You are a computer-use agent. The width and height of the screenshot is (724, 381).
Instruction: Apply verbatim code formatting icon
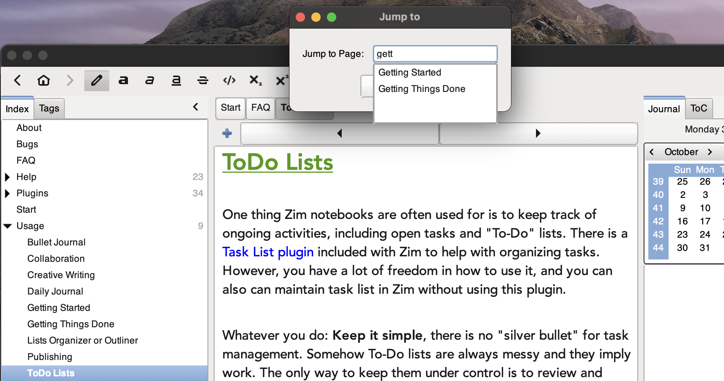click(x=229, y=80)
